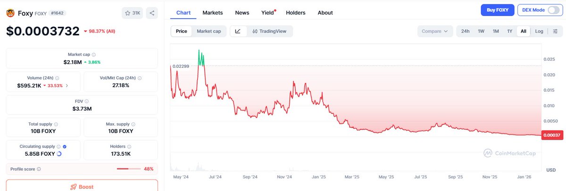Click the 98.37% (All) price change
Image resolution: width=566 pixels, height=191 pixels.
pos(99,31)
